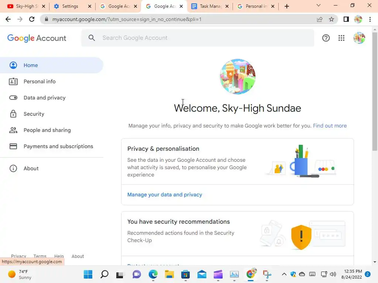Click Manage your data and privacy link

(165, 195)
